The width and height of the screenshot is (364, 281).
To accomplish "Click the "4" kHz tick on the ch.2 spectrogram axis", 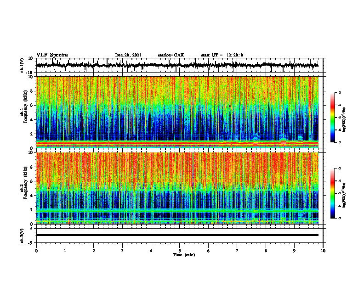I will point(32,196).
